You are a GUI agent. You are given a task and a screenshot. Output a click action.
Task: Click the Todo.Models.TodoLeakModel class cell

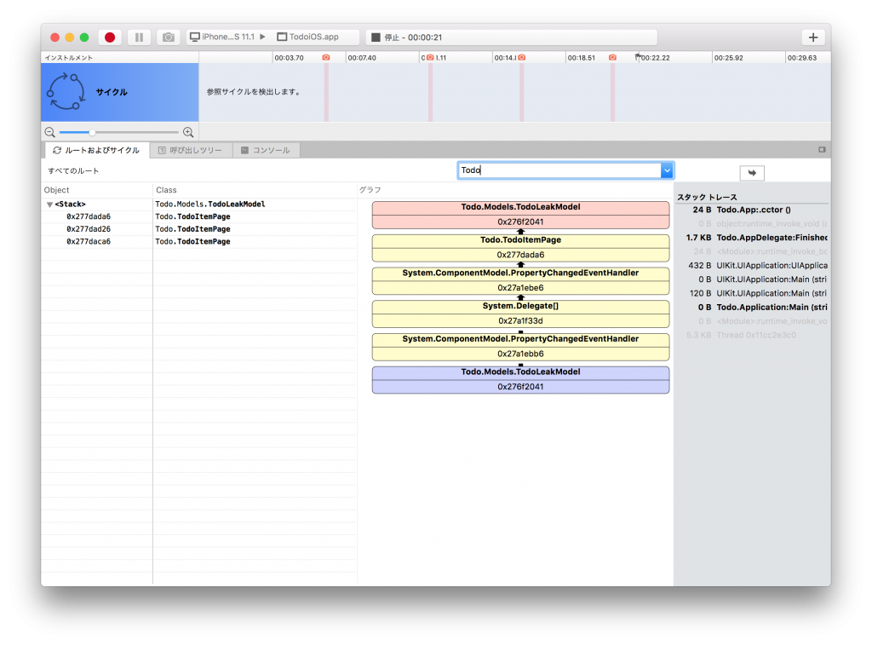210,204
